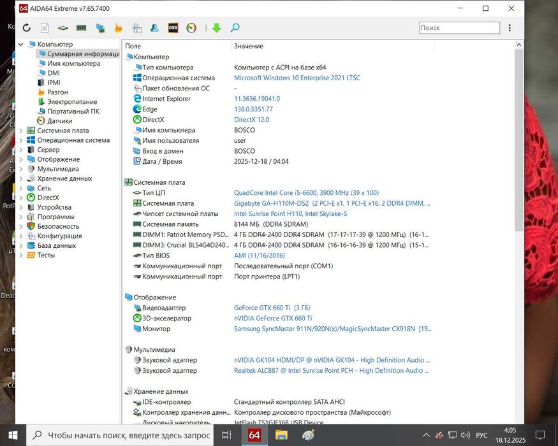
Task: Select Портативный ПК in the tree
Action: [74, 111]
